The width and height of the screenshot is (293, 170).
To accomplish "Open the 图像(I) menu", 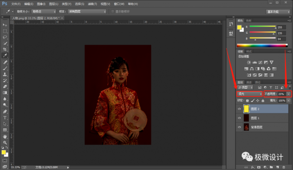I will pyautogui.click(x=42, y=3).
